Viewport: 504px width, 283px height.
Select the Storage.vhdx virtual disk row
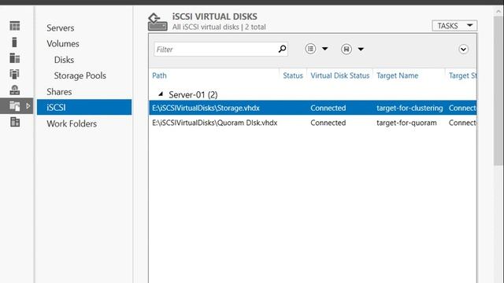[x=313, y=108]
